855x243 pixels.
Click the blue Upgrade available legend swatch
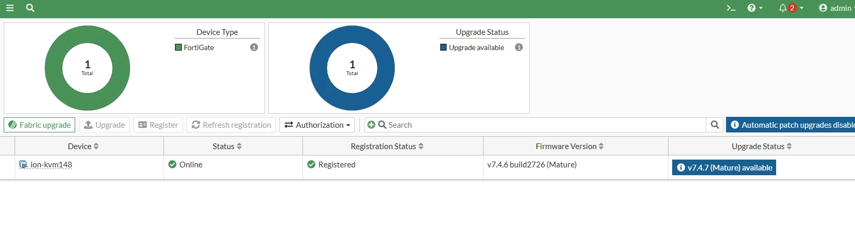click(443, 47)
